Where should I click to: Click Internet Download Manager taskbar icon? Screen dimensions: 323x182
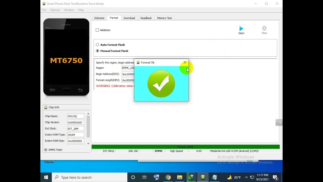(191, 177)
